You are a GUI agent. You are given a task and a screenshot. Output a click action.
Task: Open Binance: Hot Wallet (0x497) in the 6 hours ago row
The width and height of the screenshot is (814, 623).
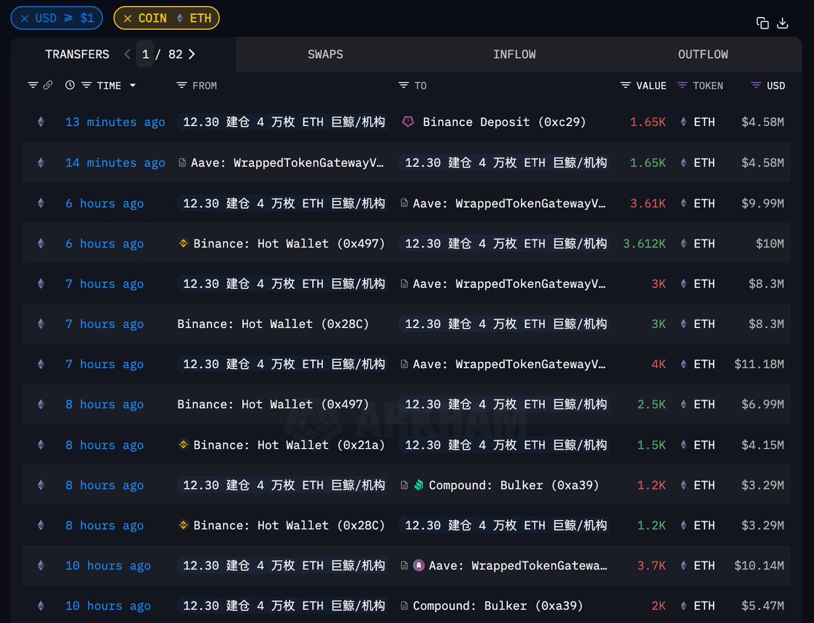[289, 243]
